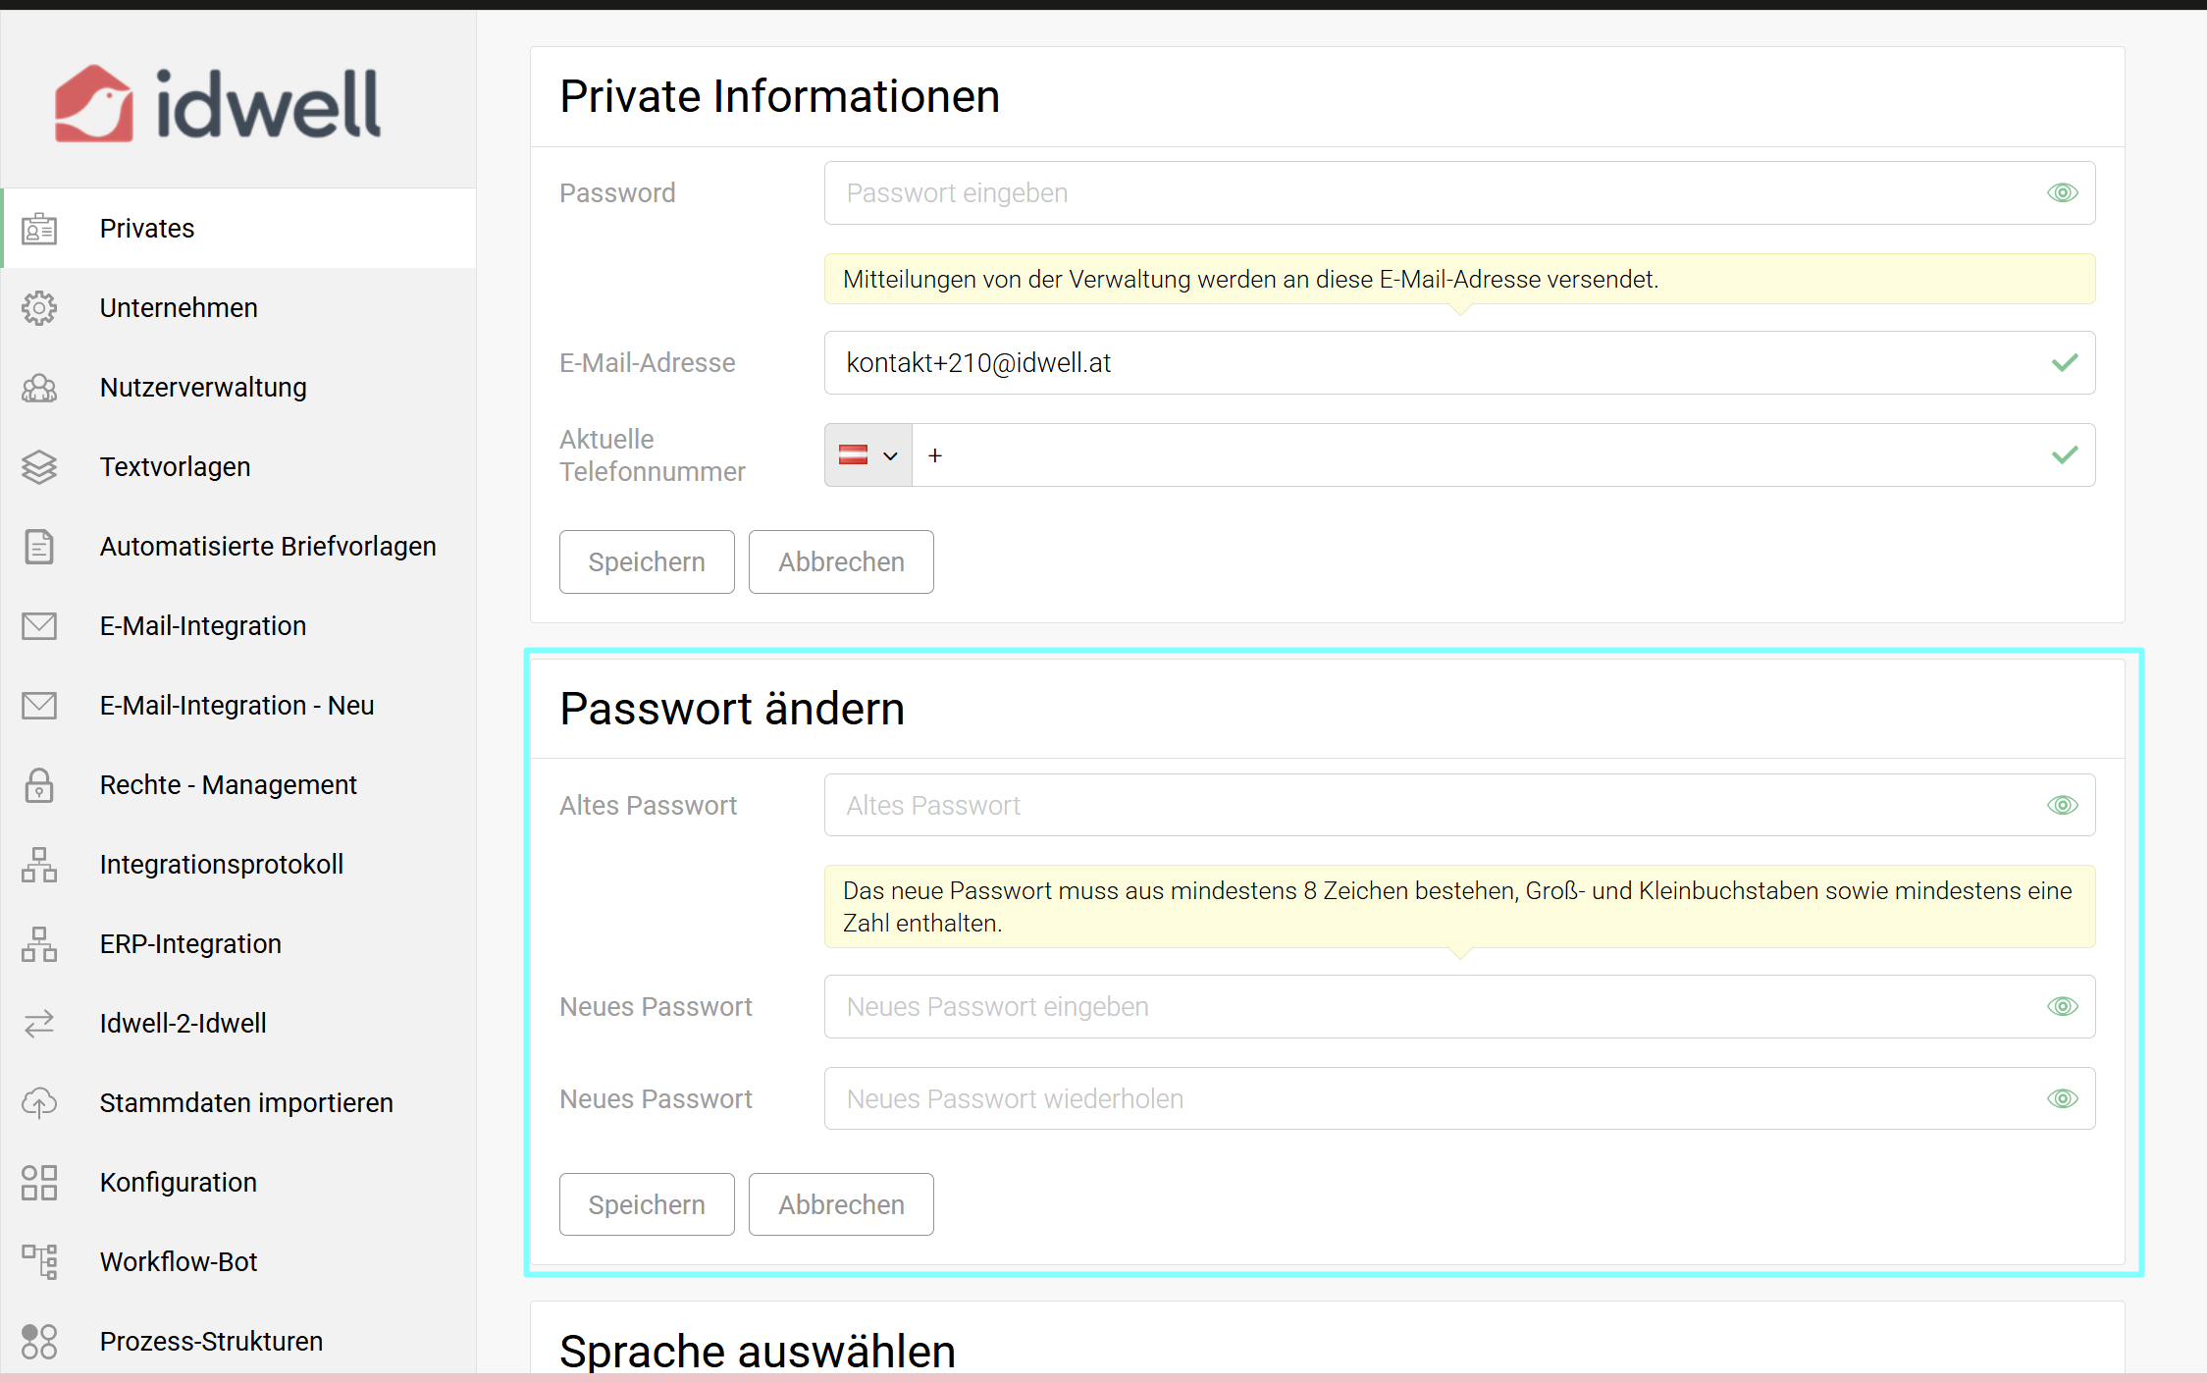Reveal the repeated Neues Passwort entry
Image resolution: width=2207 pixels, height=1383 pixels.
[x=2062, y=1099]
